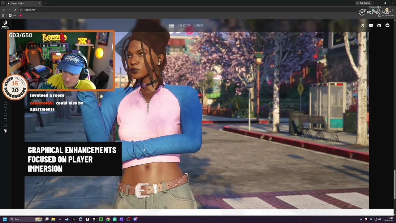396x223 pixels.
Task: Go forward in browser history
Action: (x=9, y=10)
